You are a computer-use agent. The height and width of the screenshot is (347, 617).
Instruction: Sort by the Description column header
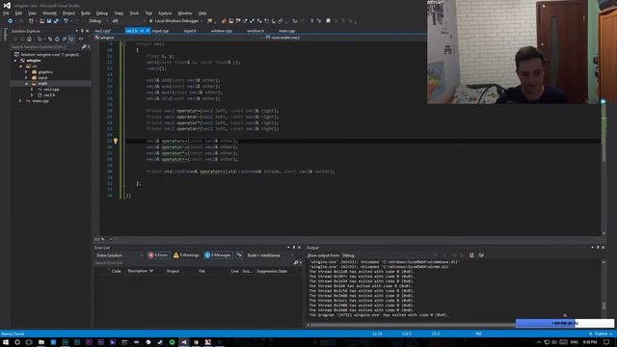point(141,271)
